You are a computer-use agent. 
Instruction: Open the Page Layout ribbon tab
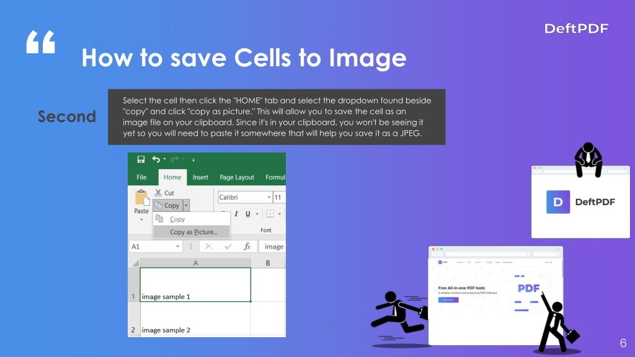pyautogui.click(x=237, y=177)
